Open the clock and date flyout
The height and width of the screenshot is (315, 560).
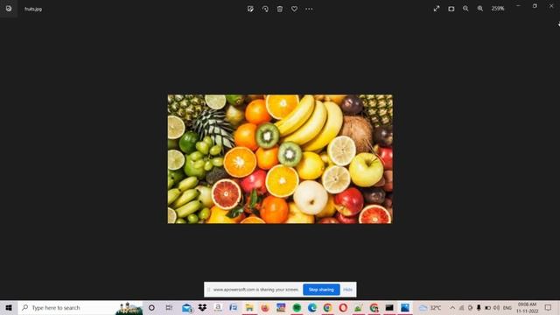527,307
